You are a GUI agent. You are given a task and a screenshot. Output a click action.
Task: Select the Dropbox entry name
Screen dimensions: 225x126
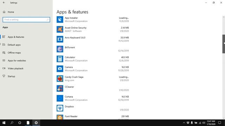pos(69,106)
